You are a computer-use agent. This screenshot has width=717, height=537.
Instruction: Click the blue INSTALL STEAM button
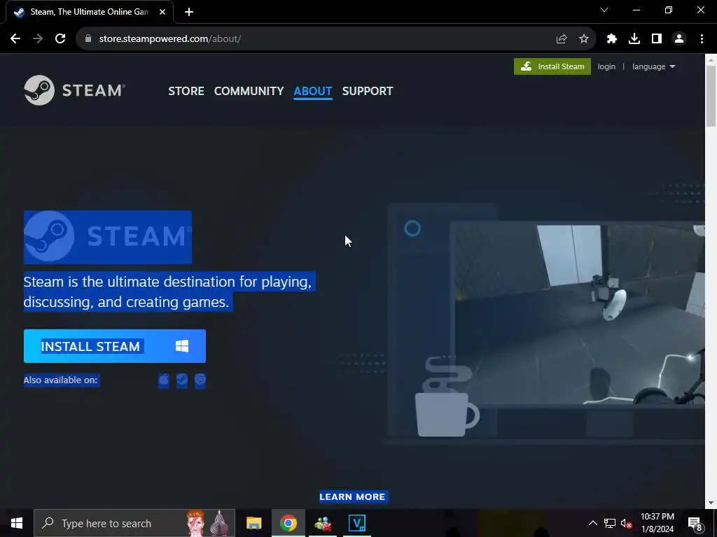(115, 346)
